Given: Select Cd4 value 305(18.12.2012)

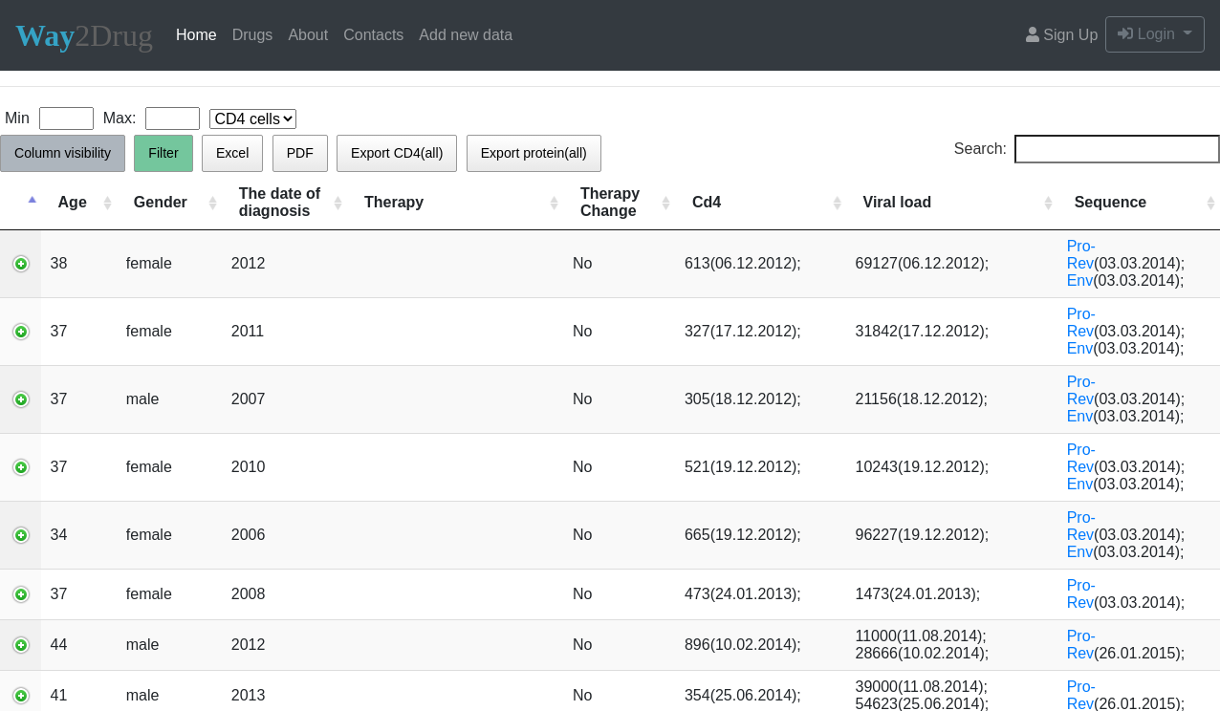Looking at the screenshot, I should coord(743,399).
